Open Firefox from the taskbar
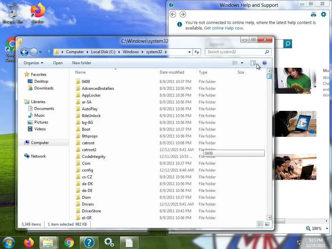Screen dimensions: 332x249 [29, 243]
